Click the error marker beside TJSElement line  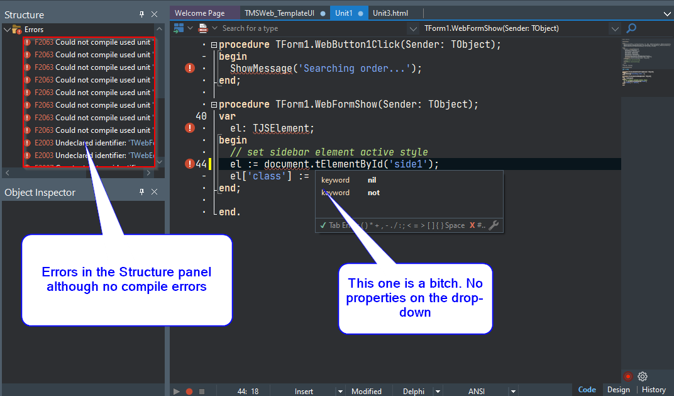pos(190,128)
